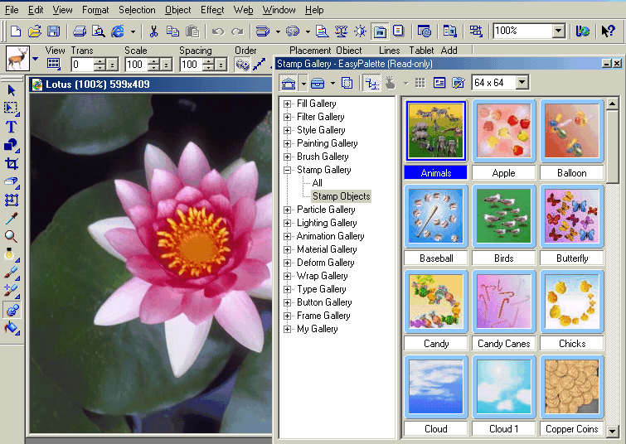The image size is (626, 444).
Task: Select the Animation Gallery item
Action: pyautogui.click(x=331, y=236)
